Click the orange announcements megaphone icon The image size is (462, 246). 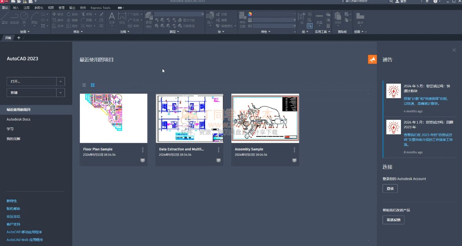(372, 59)
